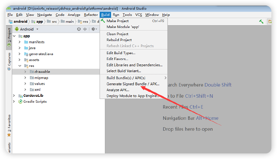Select the drawable folder in tree
277x159 pixels.
[42, 72]
